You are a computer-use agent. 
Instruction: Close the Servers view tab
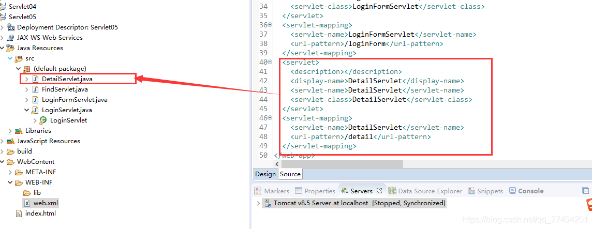tap(380, 191)
